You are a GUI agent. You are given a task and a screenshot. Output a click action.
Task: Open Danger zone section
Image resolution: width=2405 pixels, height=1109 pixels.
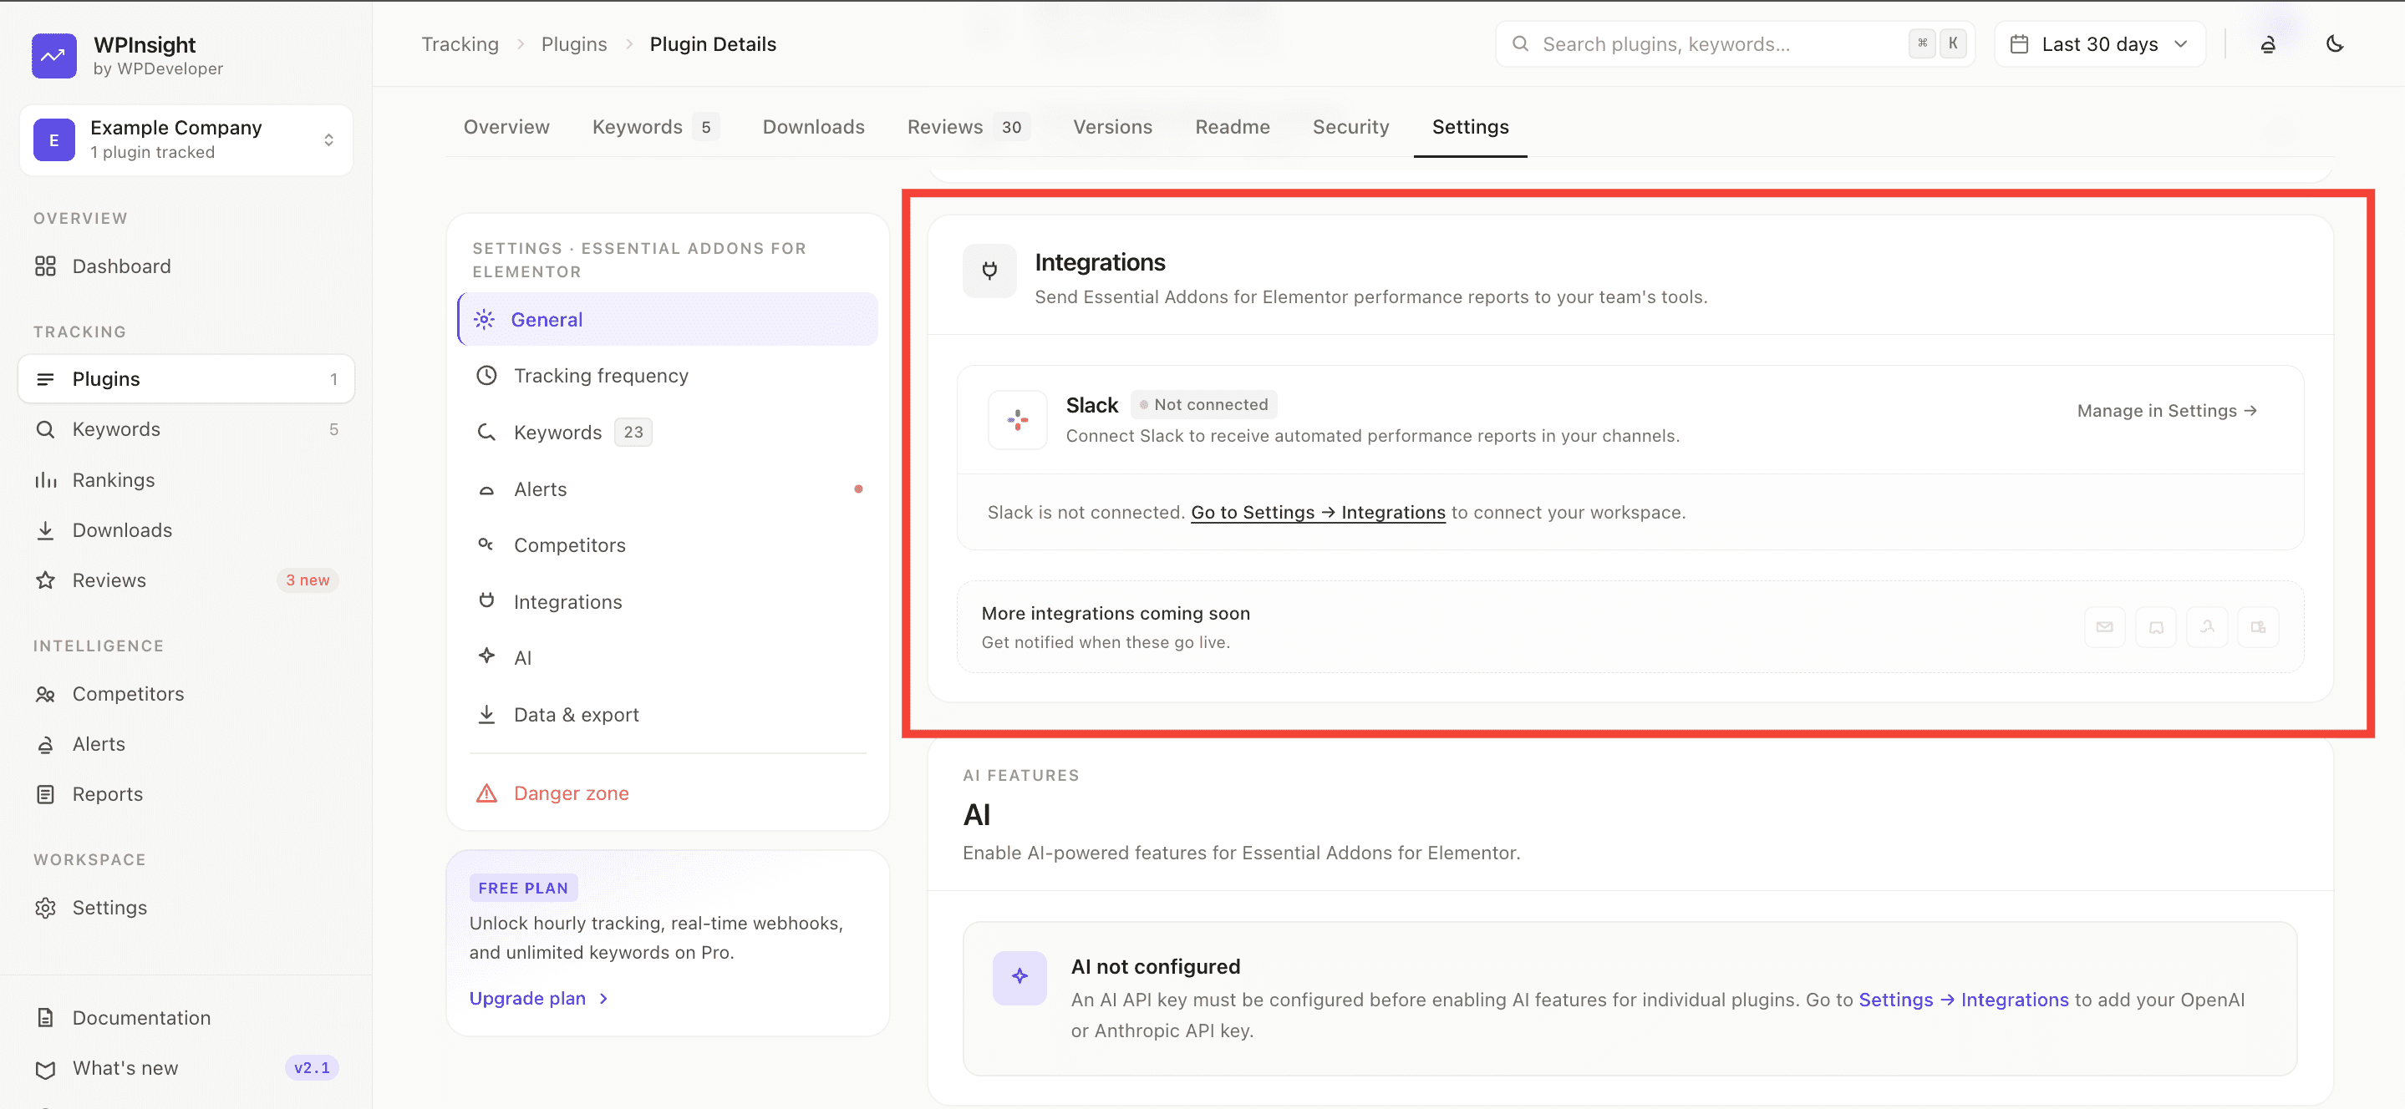668,793
